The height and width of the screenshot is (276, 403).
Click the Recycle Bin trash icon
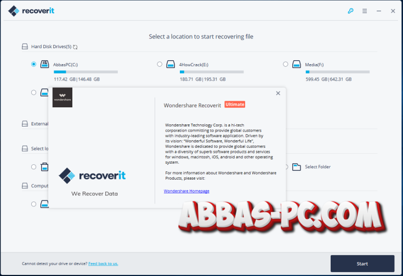click(44, 167)
